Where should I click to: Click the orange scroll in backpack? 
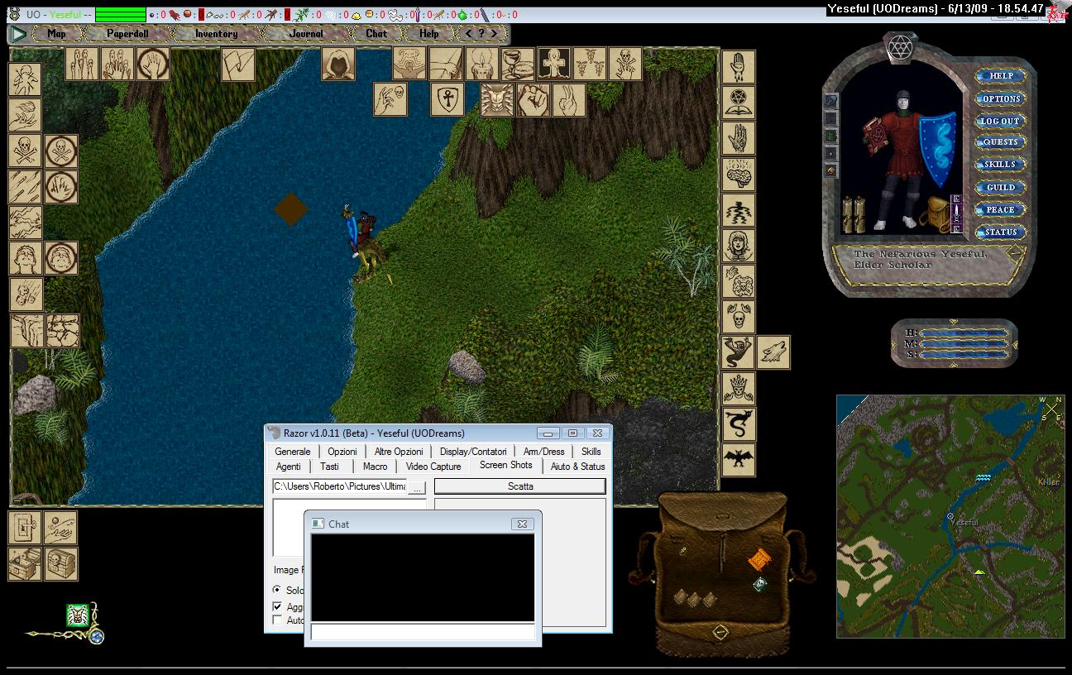[x=759, y=560]
